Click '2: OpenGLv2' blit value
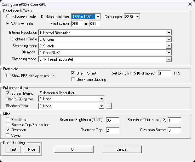The height and width of the screenshot is (162, 195). (49, 53)
